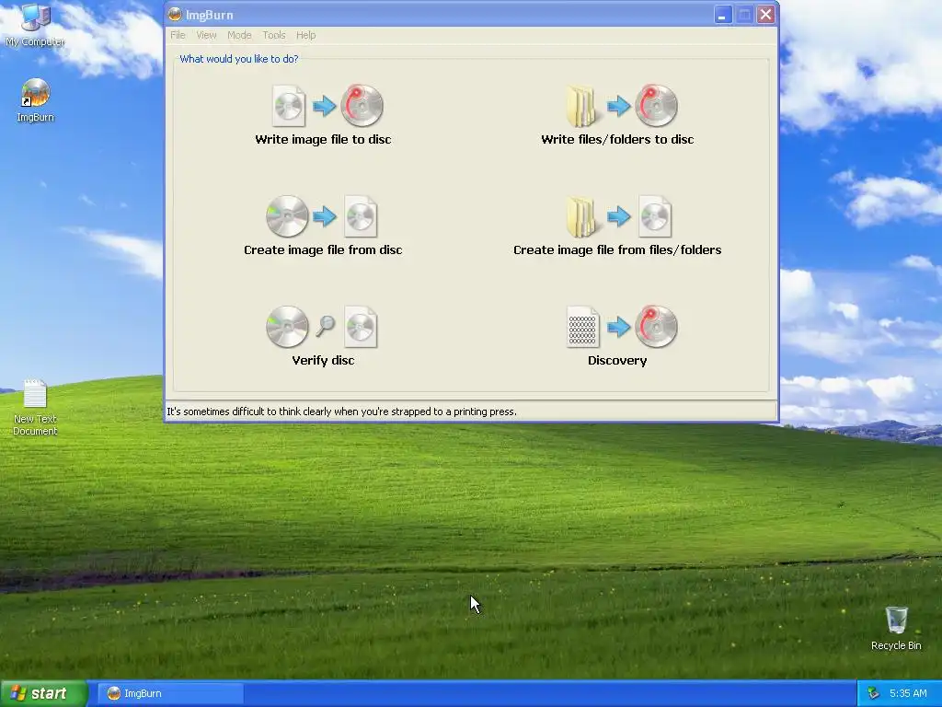Click the Discovery mode icon graphic
This screenshot has width=942, height=707.
[622, 327]
